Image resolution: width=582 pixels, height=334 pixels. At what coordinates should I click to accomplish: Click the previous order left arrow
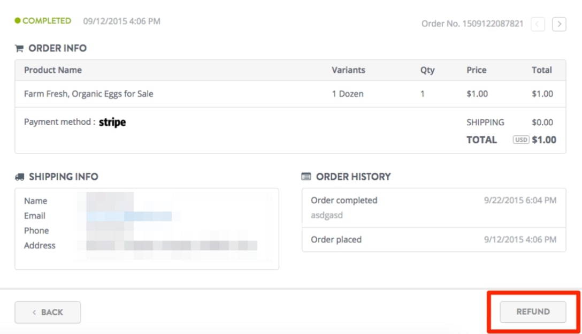539,24
